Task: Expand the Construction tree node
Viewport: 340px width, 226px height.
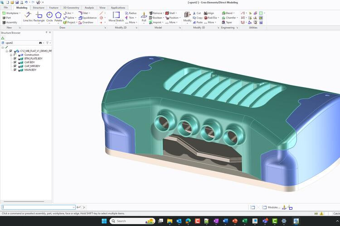Action: tap(11, 55)
